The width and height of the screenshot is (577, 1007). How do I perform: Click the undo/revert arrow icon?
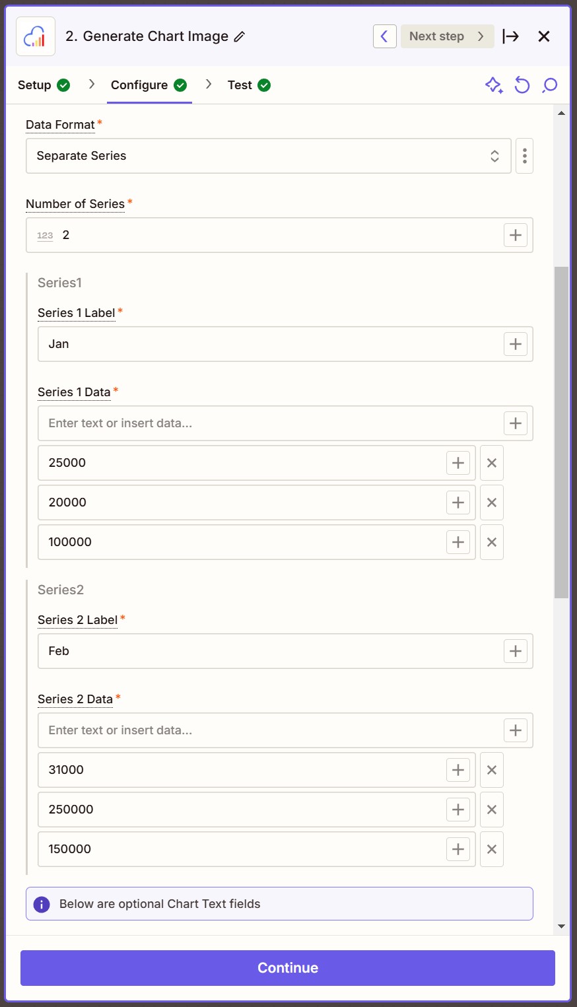(x=522, y=85)
